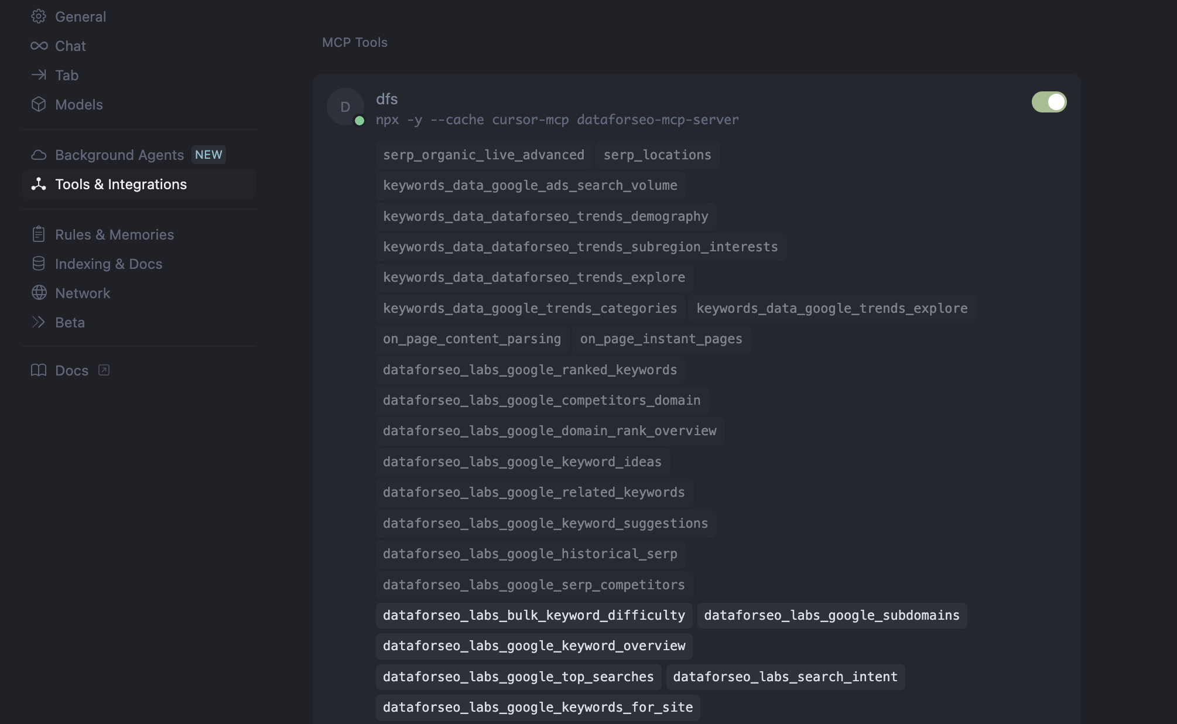The image size is (1177, 724).
Task: Toggle keywords_data_dataforseo_trends_explore tool
Action: (x=534, y=278)
